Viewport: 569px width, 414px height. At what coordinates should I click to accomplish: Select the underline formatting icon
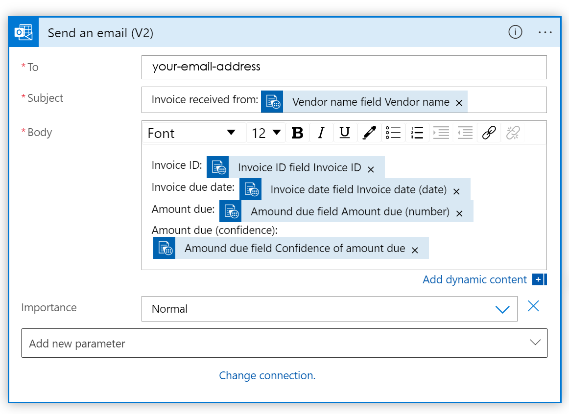coord(345,132)
